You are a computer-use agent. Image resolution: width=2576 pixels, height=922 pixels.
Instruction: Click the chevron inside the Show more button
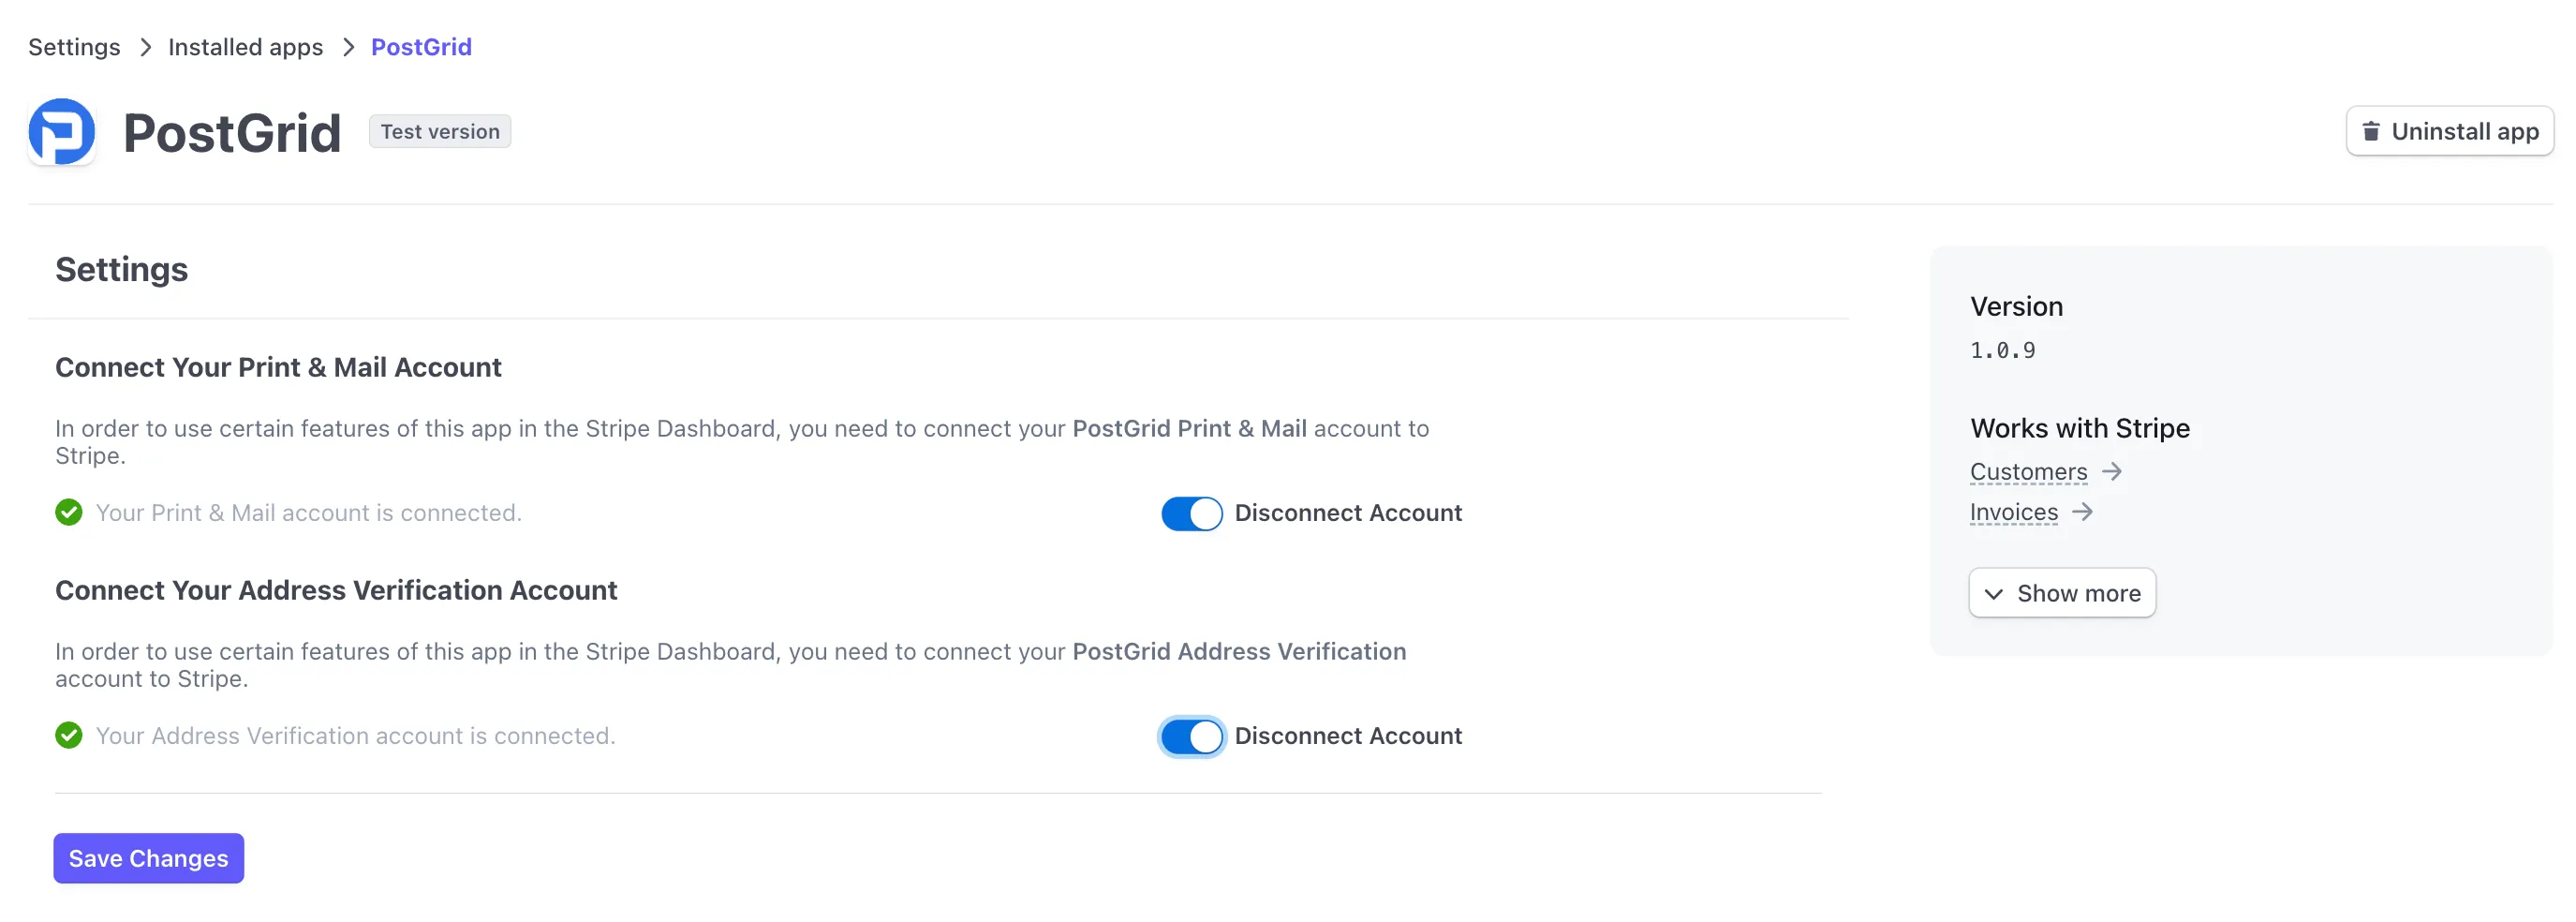pyautogui.click(x=1994, y=593)
